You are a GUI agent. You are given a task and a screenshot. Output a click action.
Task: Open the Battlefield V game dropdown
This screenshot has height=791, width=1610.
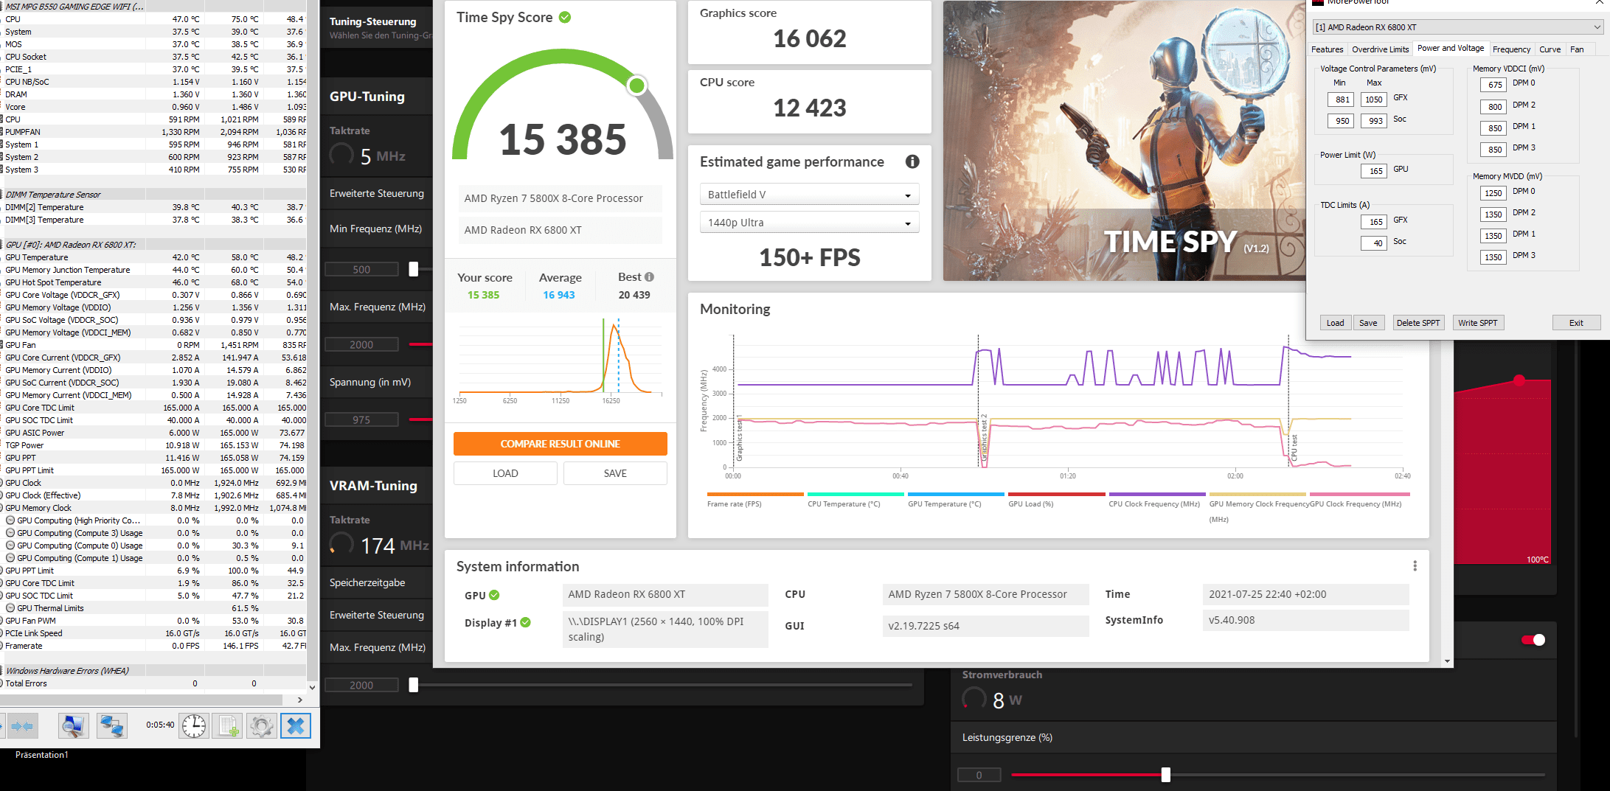coord(809,195)
